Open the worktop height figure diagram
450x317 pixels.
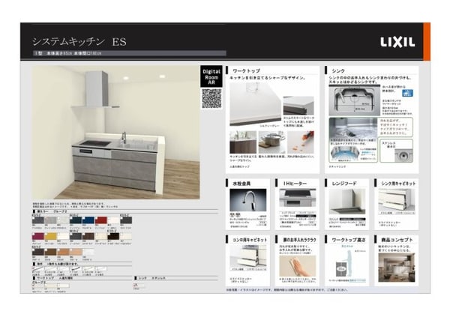346,263
